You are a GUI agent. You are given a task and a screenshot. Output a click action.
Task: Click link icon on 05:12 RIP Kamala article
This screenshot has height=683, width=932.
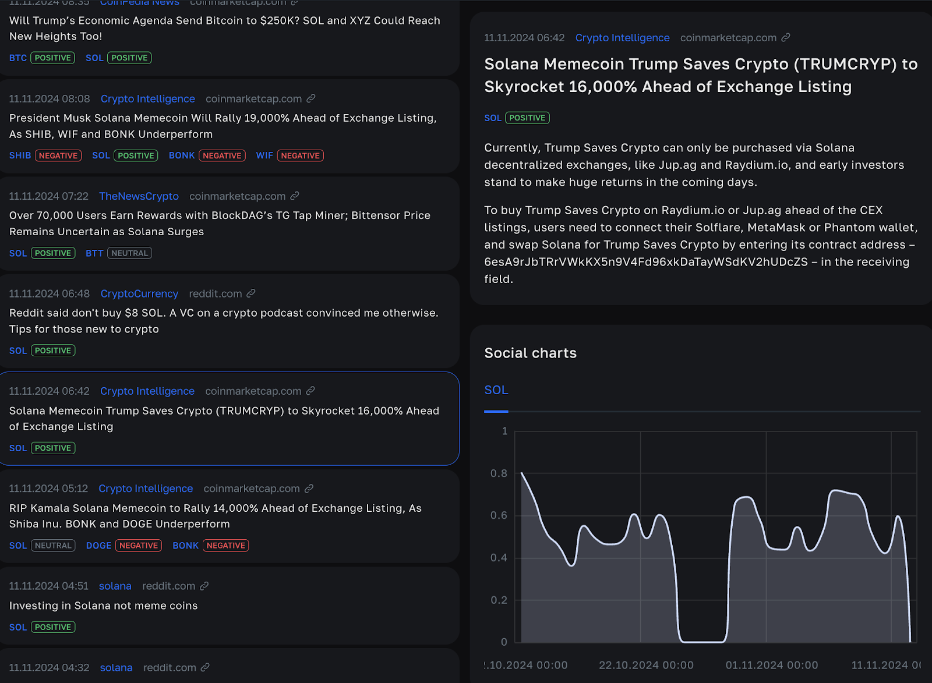309,488
